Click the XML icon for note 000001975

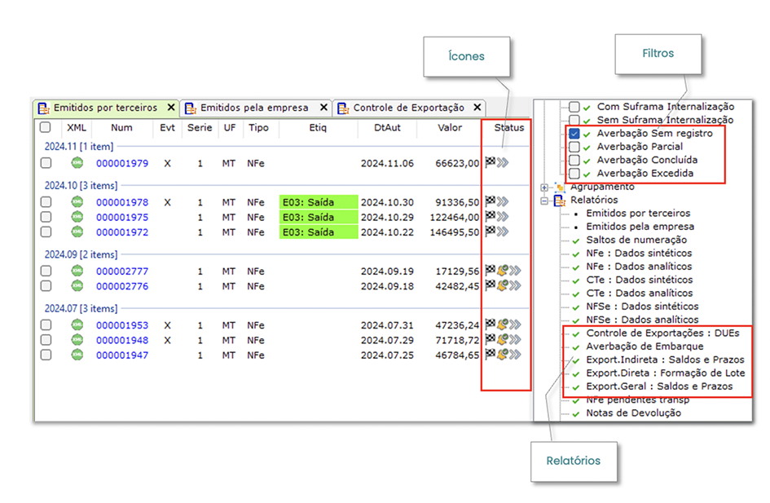pos(77,217)
